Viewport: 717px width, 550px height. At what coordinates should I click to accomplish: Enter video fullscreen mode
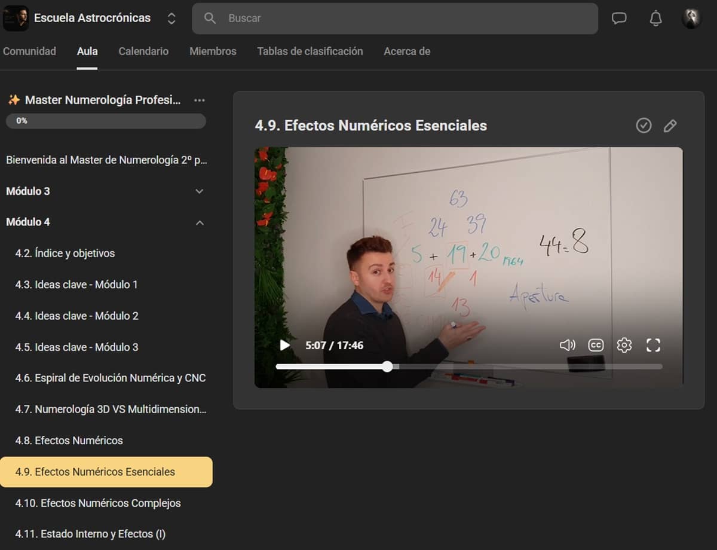pos(653,345)
